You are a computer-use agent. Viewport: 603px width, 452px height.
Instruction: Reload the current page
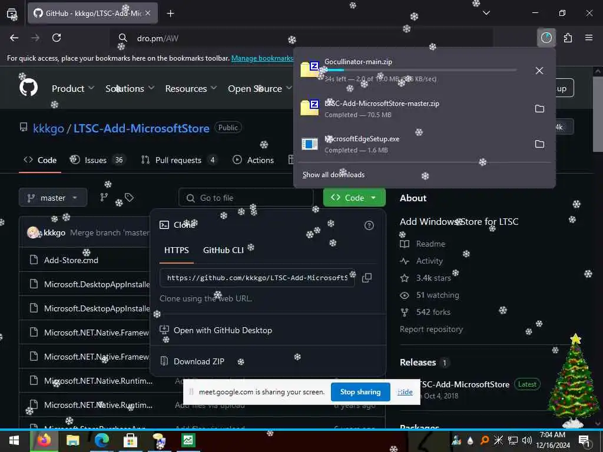(x=57, y=38)
